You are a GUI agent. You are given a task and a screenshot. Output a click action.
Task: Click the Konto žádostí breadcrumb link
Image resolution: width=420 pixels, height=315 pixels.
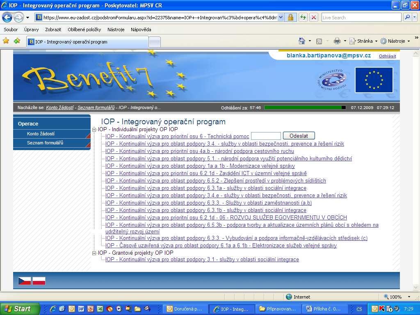tap(60, 107)
